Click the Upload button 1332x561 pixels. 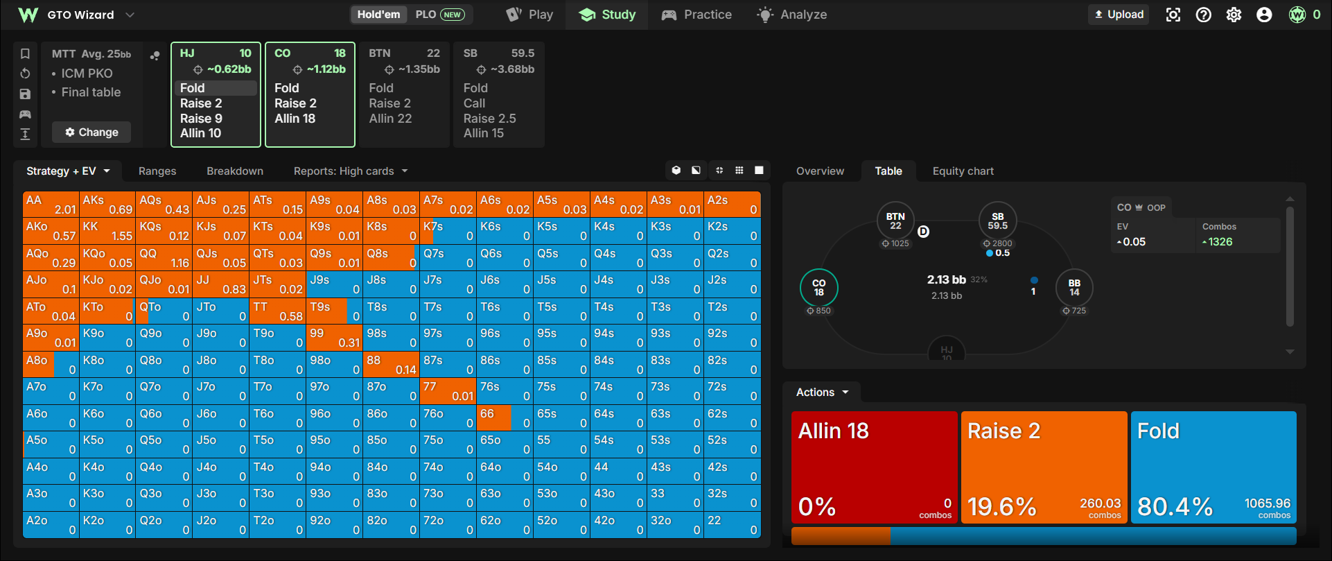point(1119,15)
